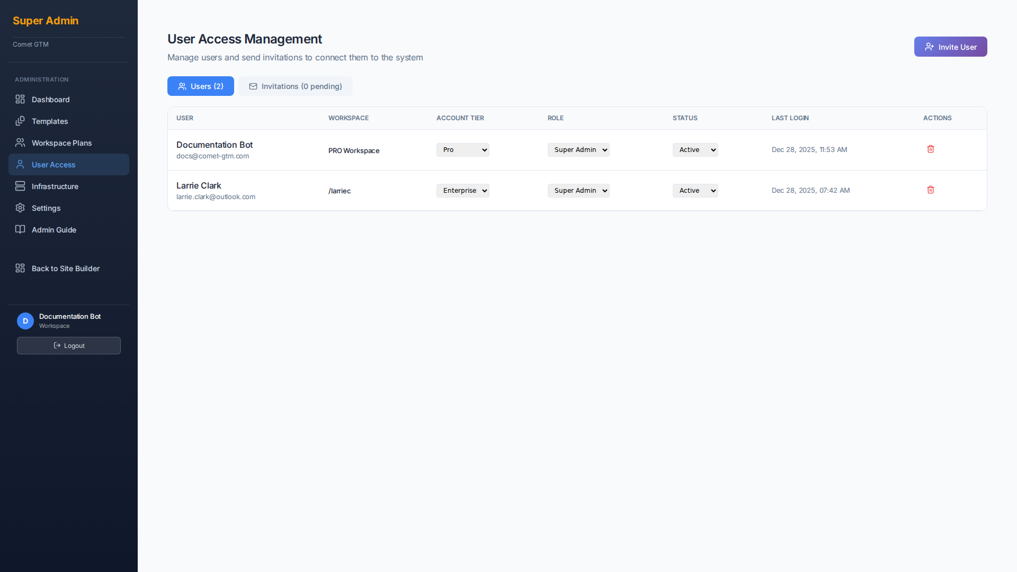Image resolution: width=1017 pixels, height=572 pixels.
Task: Click Back to Site Builder link
Action: coord(65,269)
